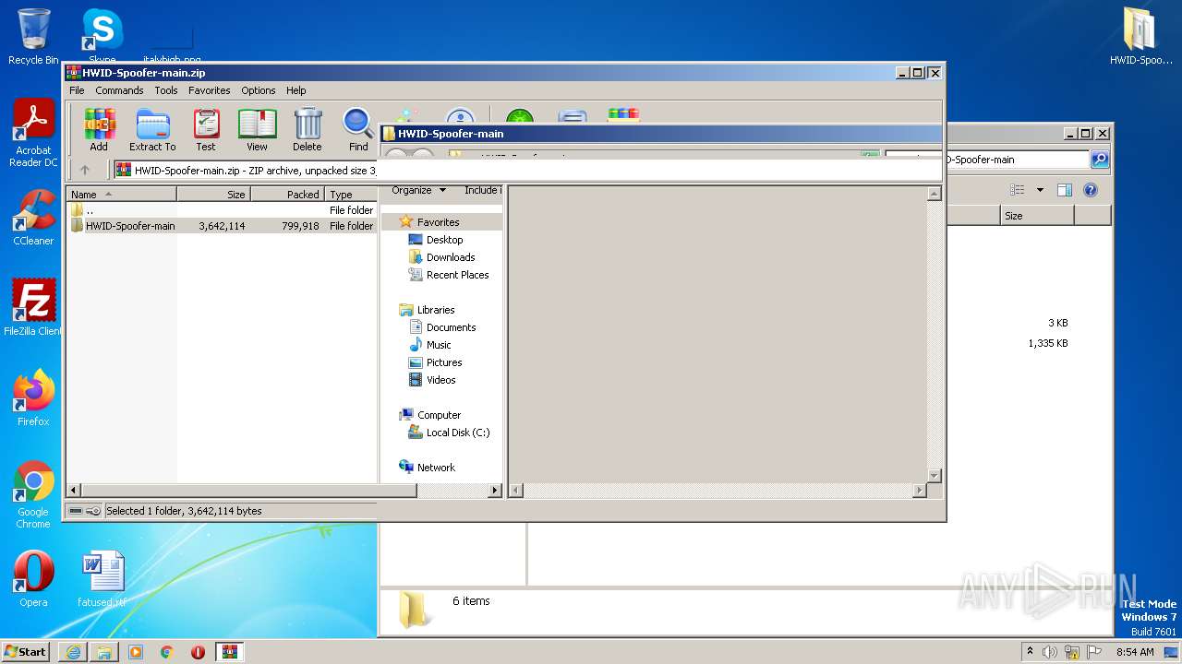Open Acrobat Reader DC desktop shortcut
Viewport: 1182px width, 664px height.
tap(33, 134)
